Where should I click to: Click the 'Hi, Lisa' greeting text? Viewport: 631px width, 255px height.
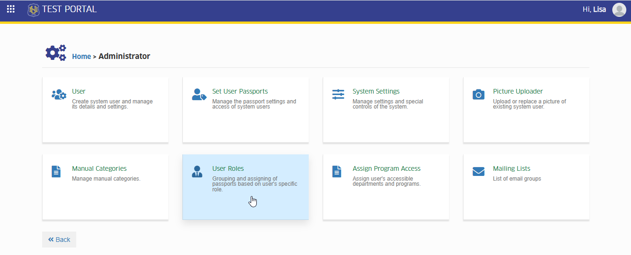[595, 9]
